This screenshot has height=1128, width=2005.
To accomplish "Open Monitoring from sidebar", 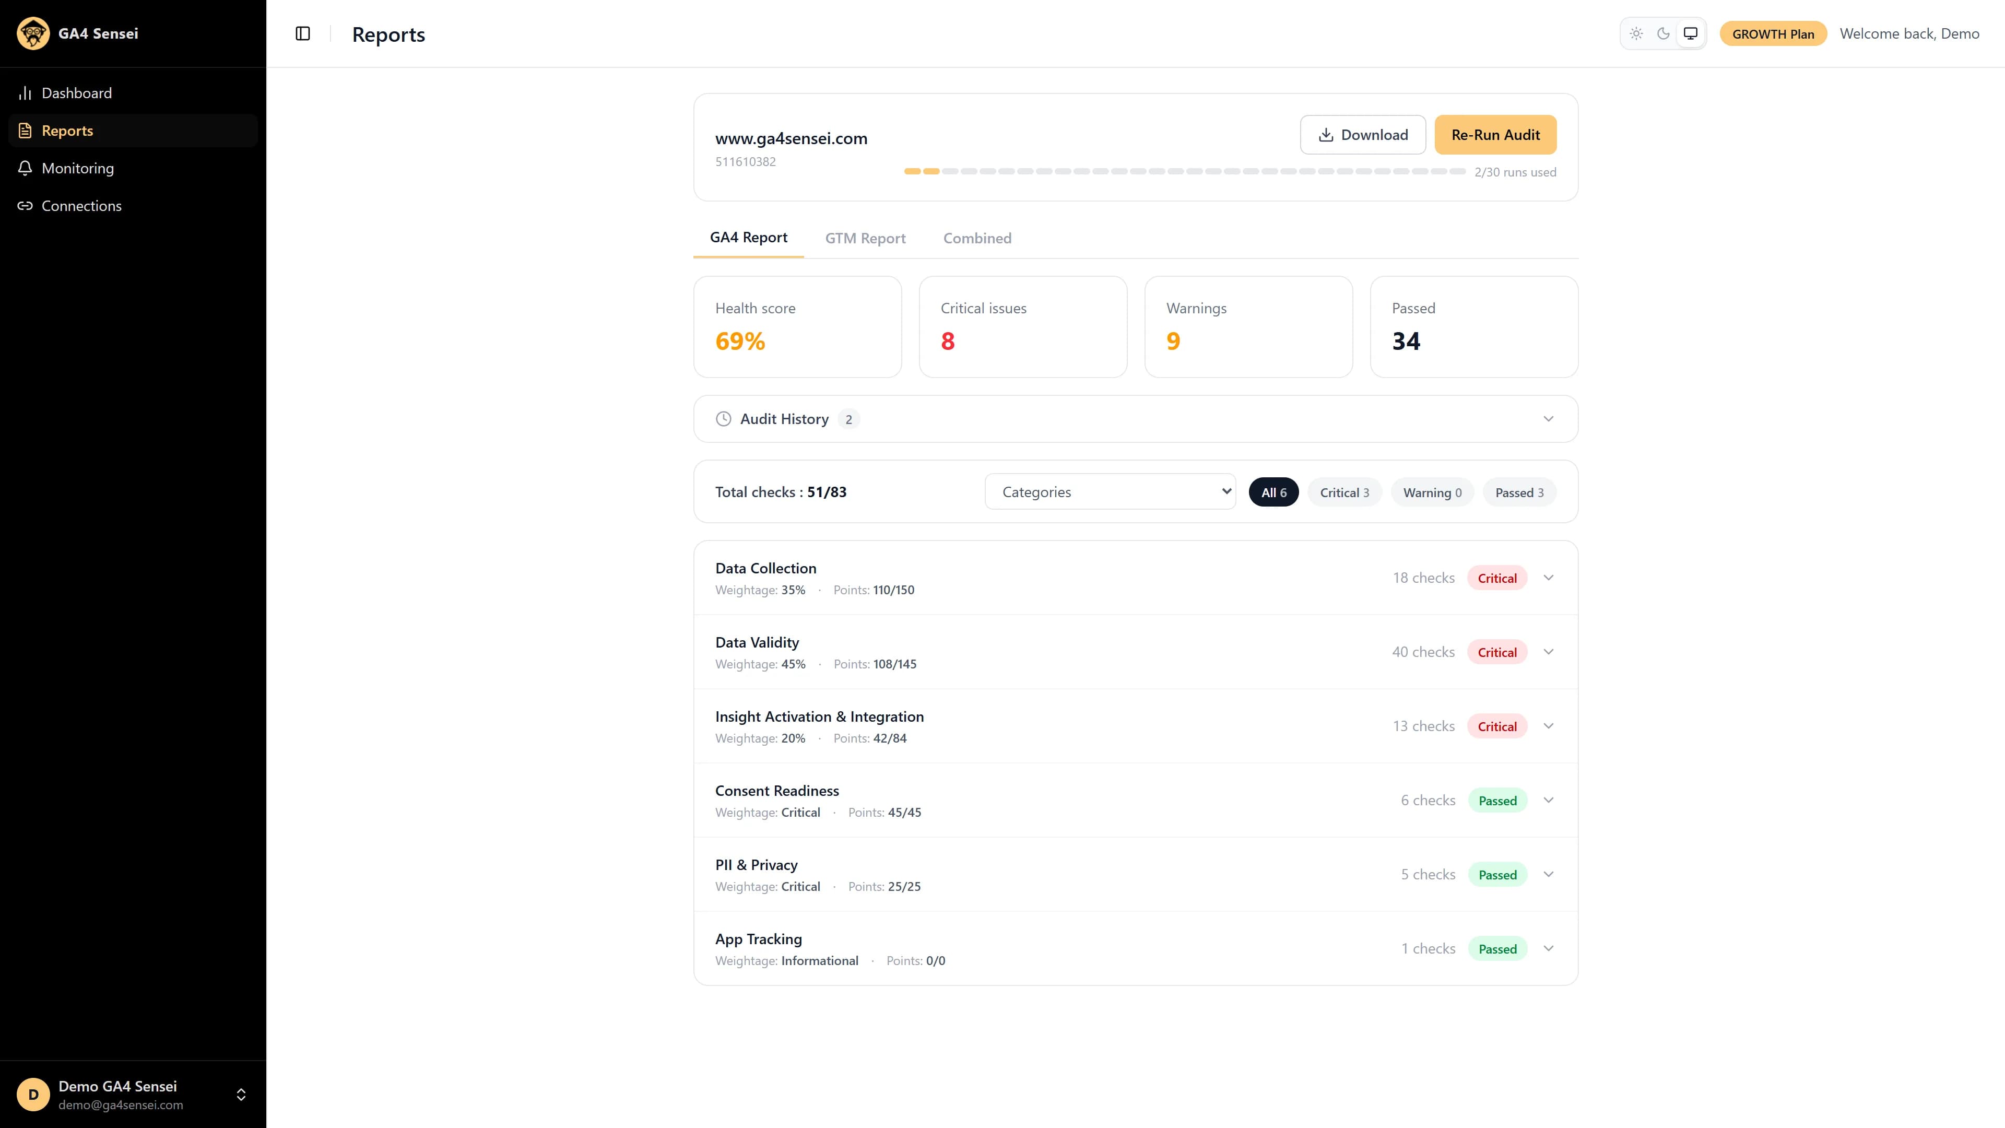I will pos(133,168).
